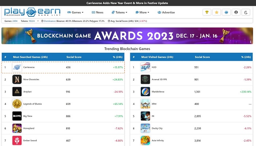This screenshot has width=256, height=146.
Task: Open Nine Chronicles game icon
Action: [17, 79]
